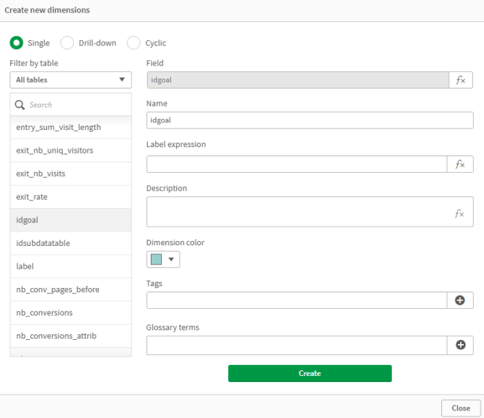
Task: Select the nb_conversions_attrib field
Action: 71,336
